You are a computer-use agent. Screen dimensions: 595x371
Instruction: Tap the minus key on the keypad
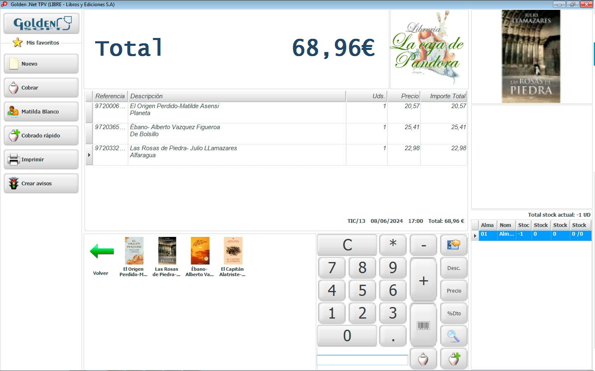click(423, 245)
